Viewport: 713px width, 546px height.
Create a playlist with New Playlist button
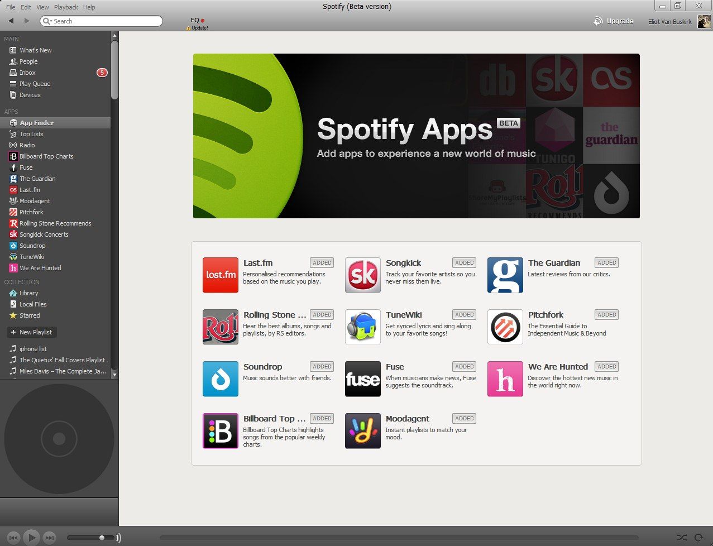[x=32, y=332]
